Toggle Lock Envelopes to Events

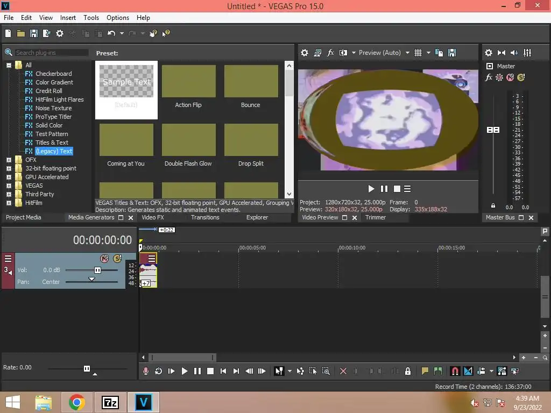pyautogui.click(x=502, y=371)
